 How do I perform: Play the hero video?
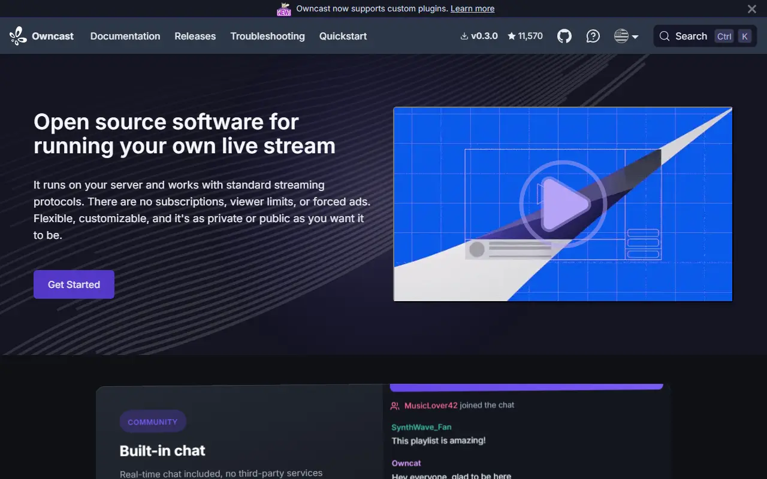pyautogui.click(x=563, y=204)
